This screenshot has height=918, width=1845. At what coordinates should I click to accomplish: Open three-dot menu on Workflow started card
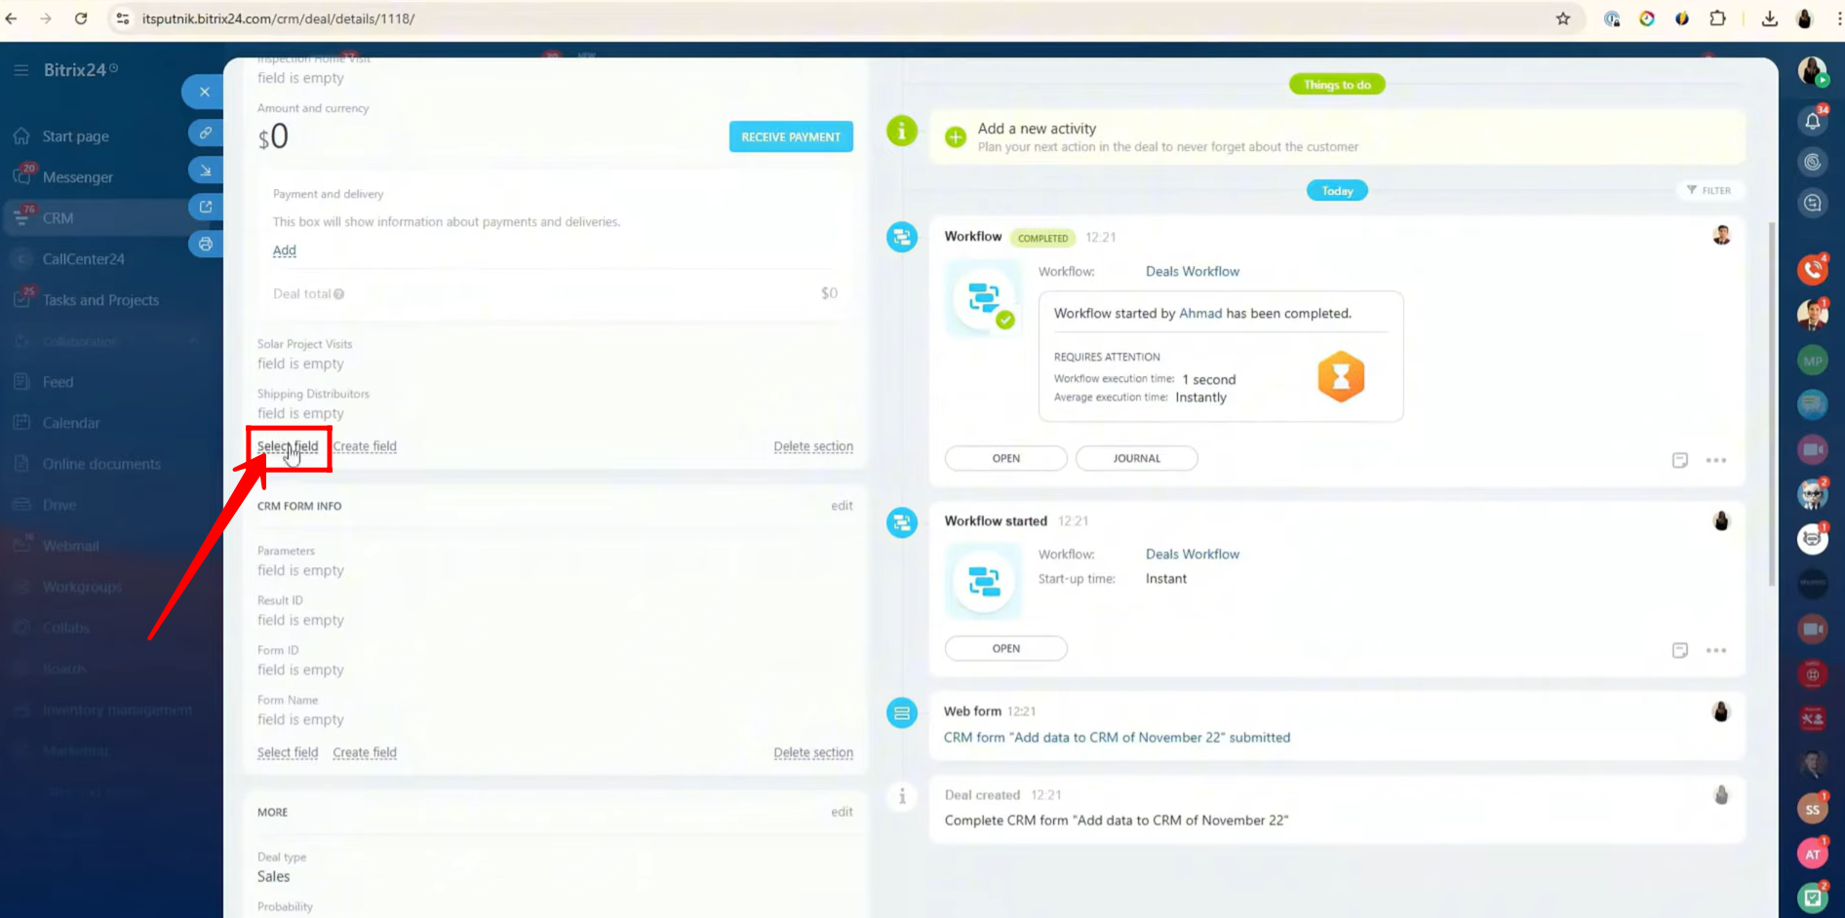[x=1716, y=650]
